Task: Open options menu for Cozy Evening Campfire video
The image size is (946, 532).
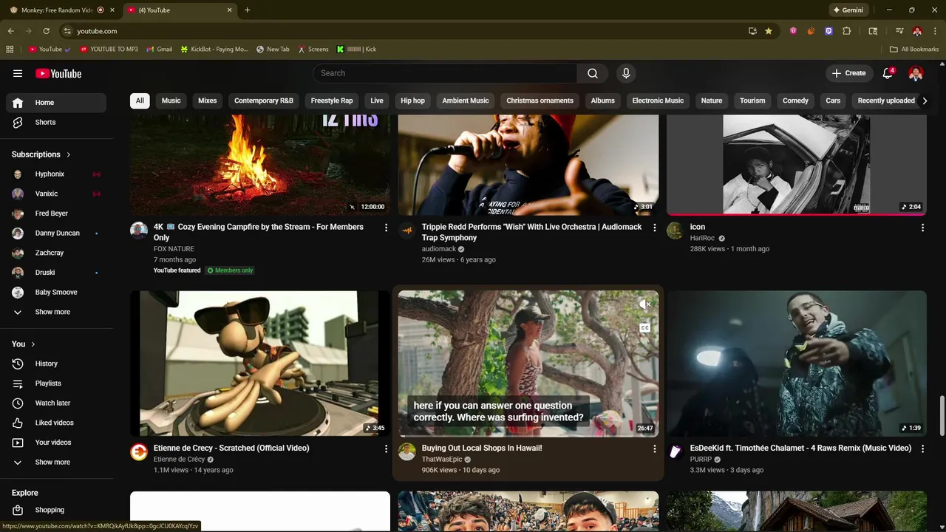Action: click(386, 228)
